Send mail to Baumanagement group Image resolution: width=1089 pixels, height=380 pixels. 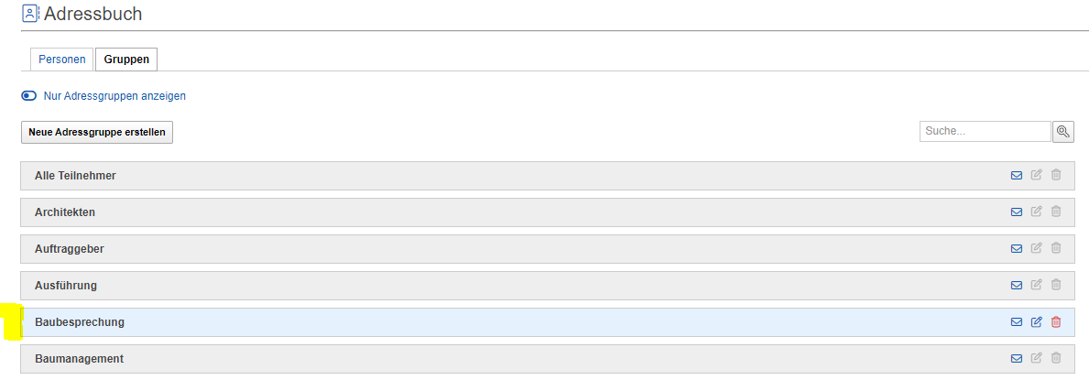pos(1016,359)
